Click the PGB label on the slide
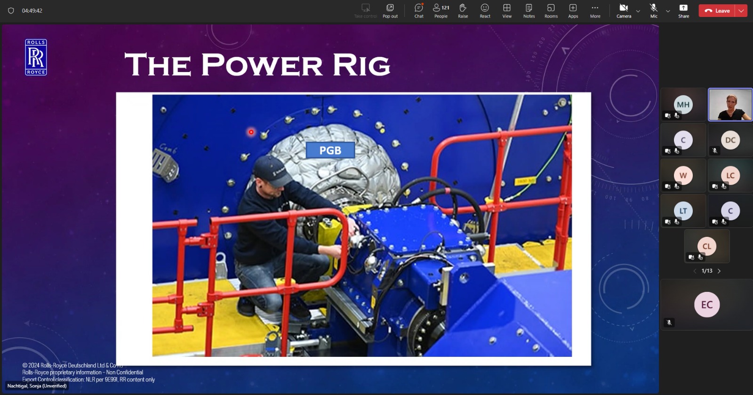The width and height of the screenshot is (753, 395). [x=330, y=150]
